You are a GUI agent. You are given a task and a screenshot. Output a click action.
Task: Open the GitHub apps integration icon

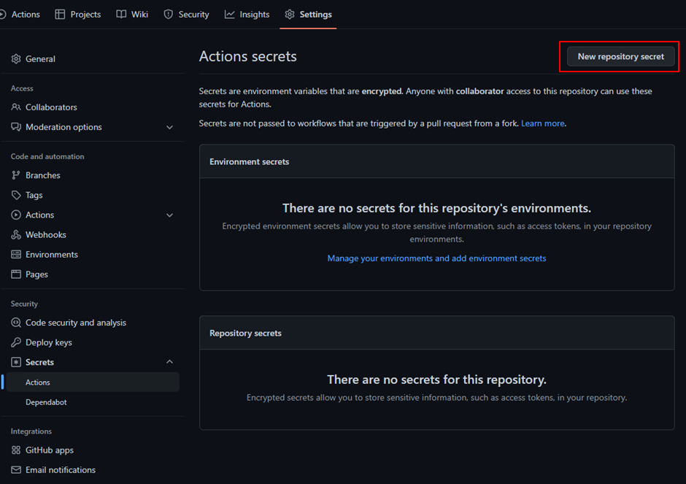tap(15, 450)
